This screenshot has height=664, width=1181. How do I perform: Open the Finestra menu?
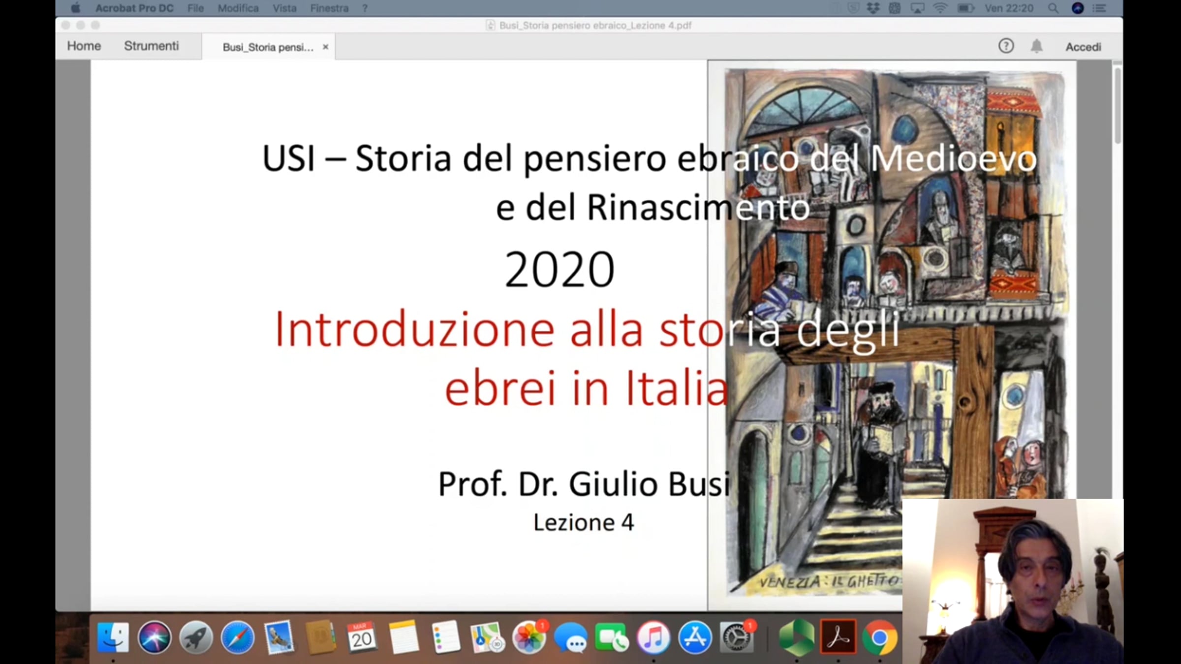[329, 8]
